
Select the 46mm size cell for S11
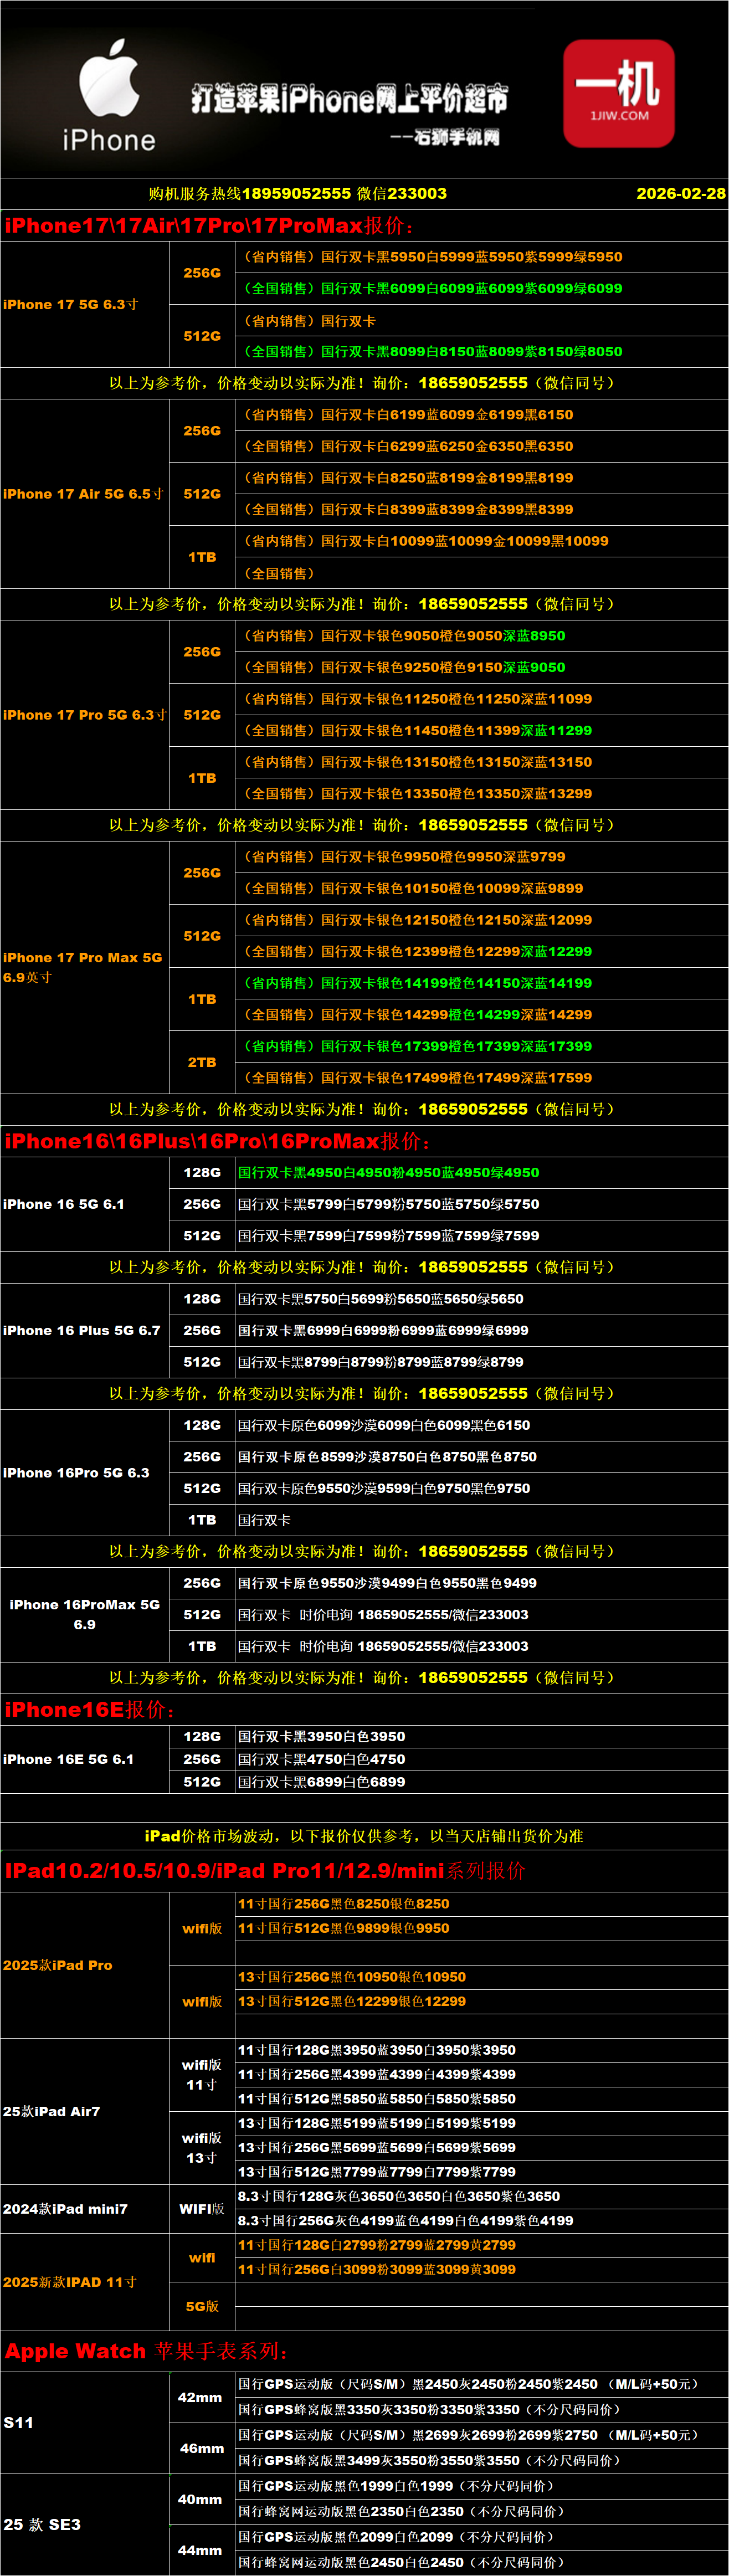coord(202,2448)
